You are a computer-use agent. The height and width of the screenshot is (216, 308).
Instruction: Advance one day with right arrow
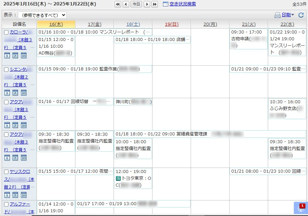coord(147,4)
